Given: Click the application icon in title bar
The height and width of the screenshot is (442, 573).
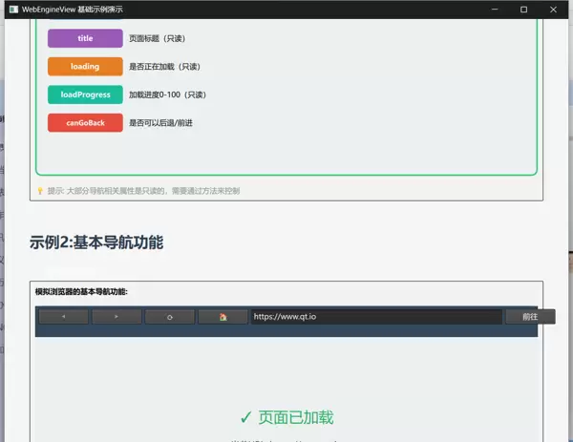Looking at the screenshot, I should tap(12, 9).
